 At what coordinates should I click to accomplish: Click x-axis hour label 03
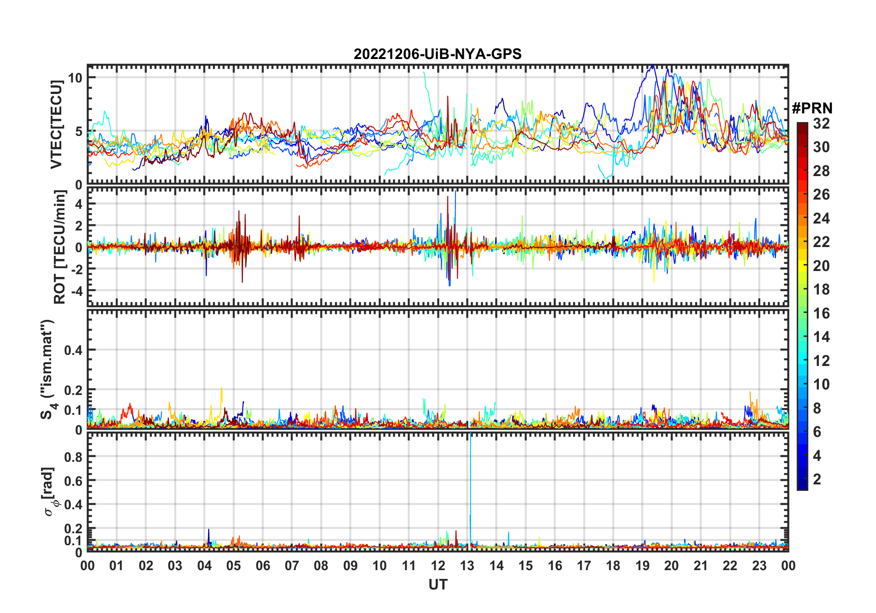pyautogui.click(x=175, y=566)
